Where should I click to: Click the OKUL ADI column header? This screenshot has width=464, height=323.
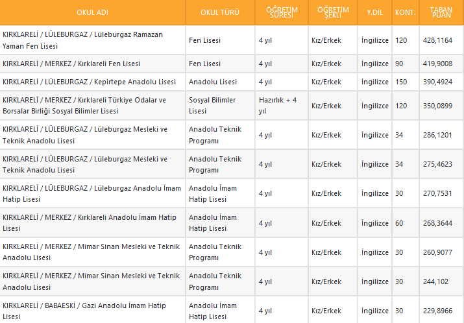point(93,13)
